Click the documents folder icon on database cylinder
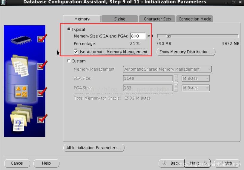The height and width of the screenshot is (170, 244). point(20,66)
